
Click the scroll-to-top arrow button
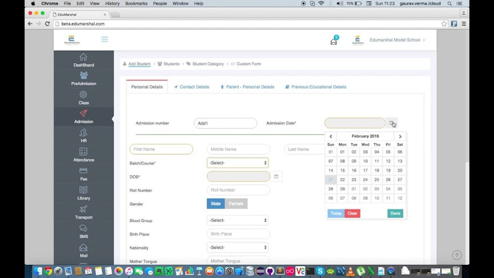[x=457, y=255]
